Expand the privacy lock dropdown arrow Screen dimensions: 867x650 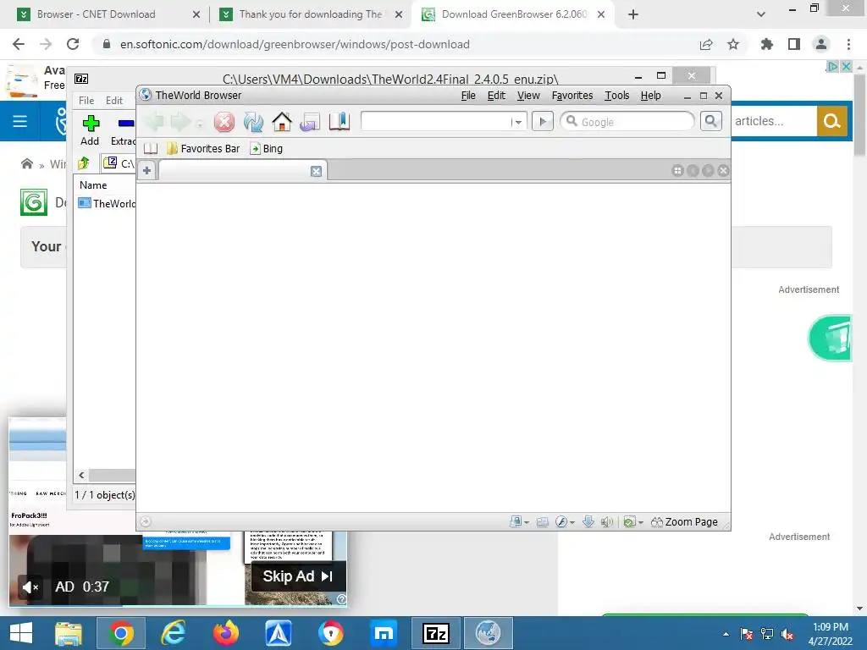click(527, 522)
